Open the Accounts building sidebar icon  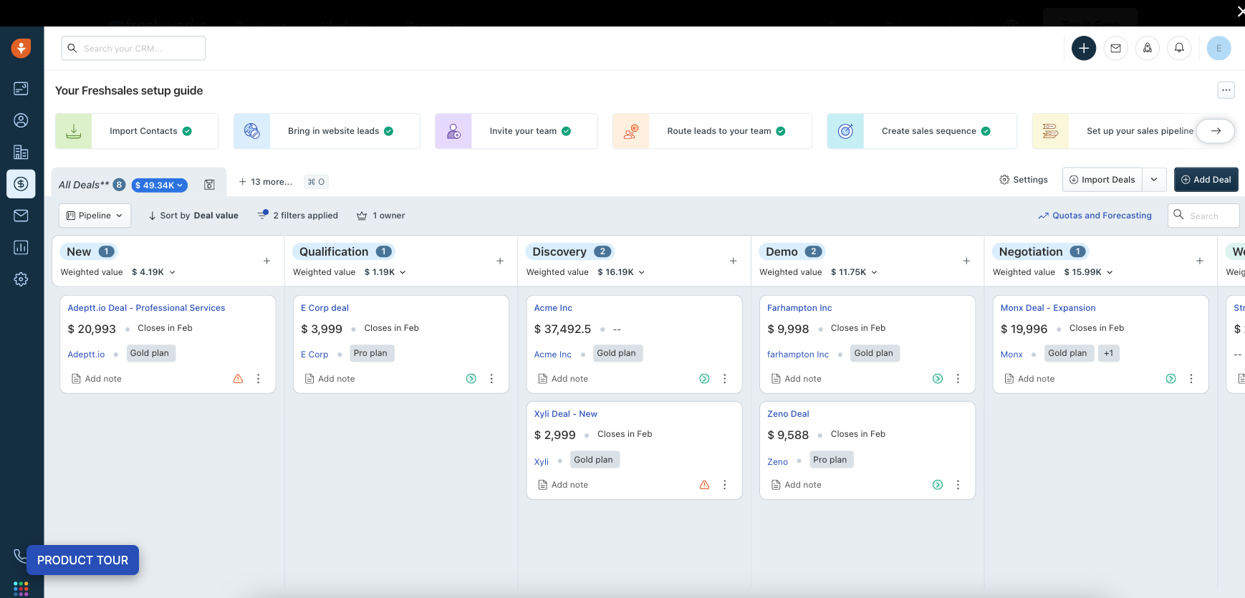click(x=21, y=152)
